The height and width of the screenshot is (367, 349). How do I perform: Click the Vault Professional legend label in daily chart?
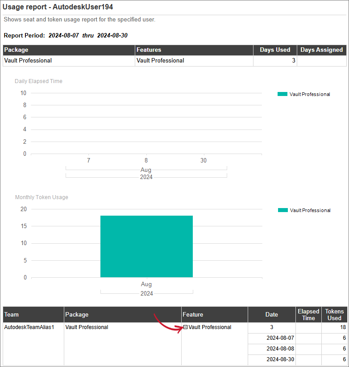[x=310, y=94]
